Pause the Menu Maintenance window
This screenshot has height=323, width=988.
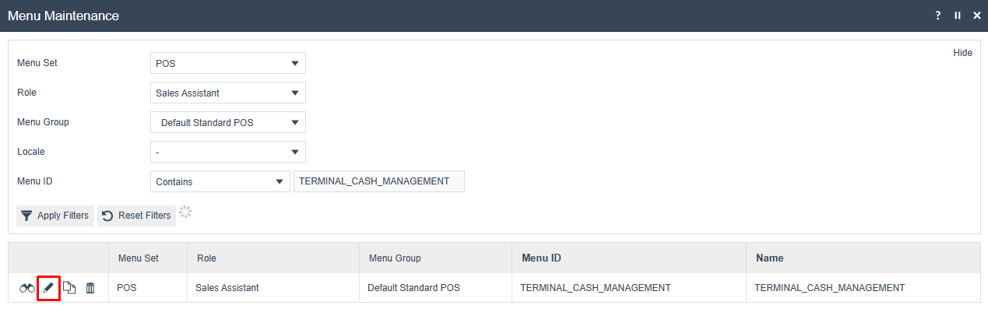(958, 16)
